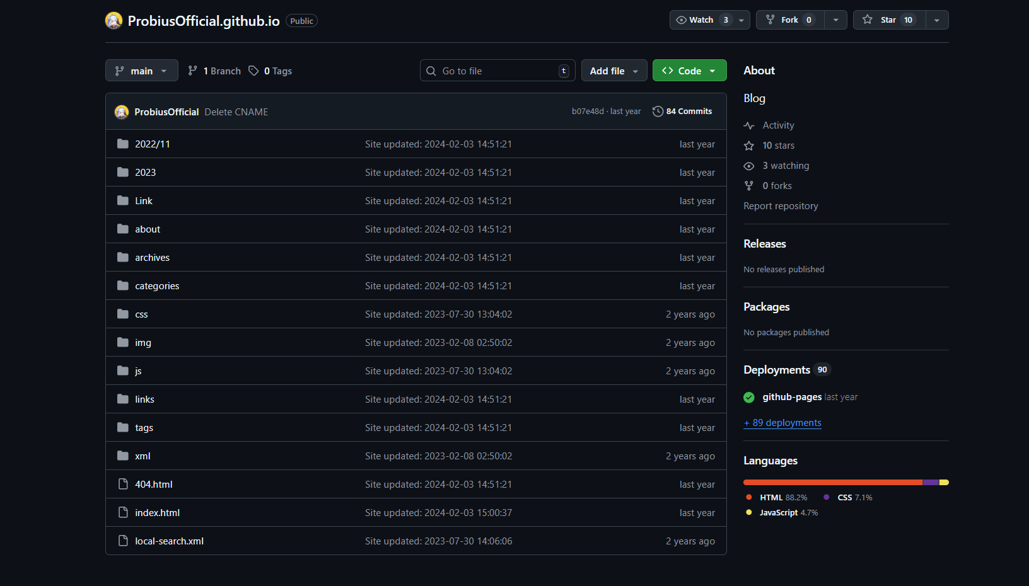The image size is (1029, 586).
Task: Click the 3 watching eye icon
Action: click(749, 166)
